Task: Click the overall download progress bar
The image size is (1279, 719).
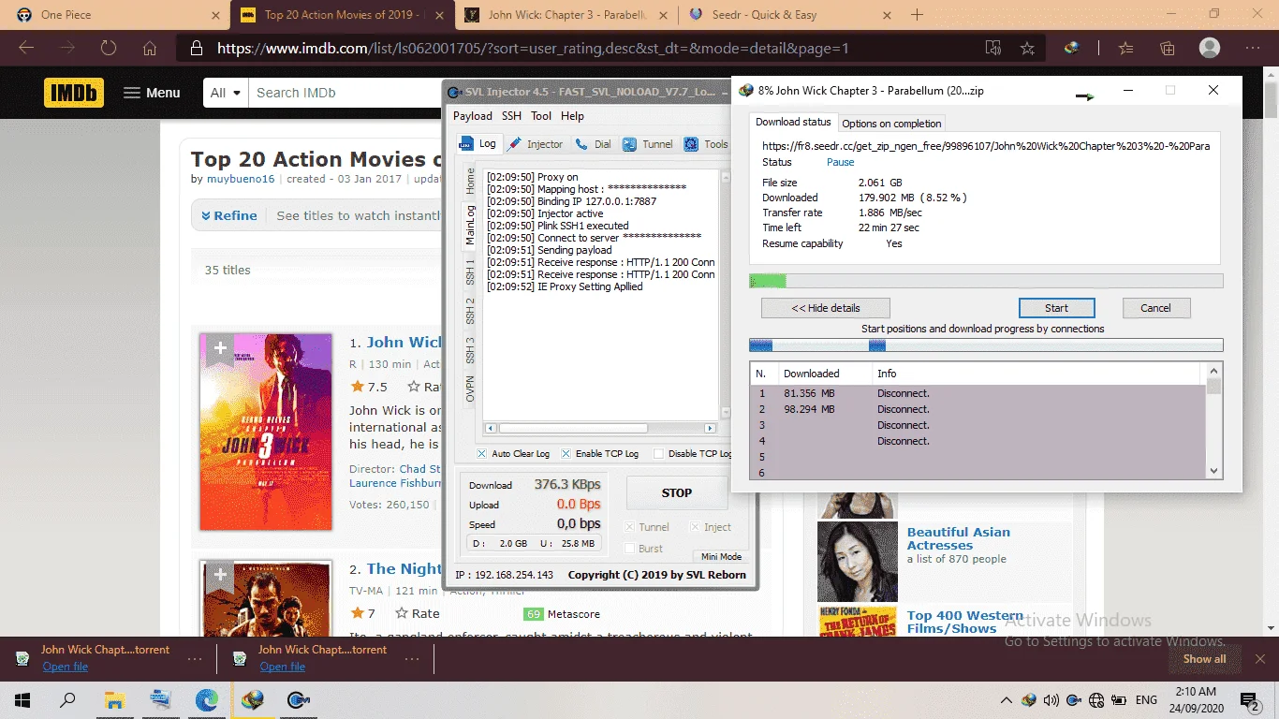Action: [986, 281]
